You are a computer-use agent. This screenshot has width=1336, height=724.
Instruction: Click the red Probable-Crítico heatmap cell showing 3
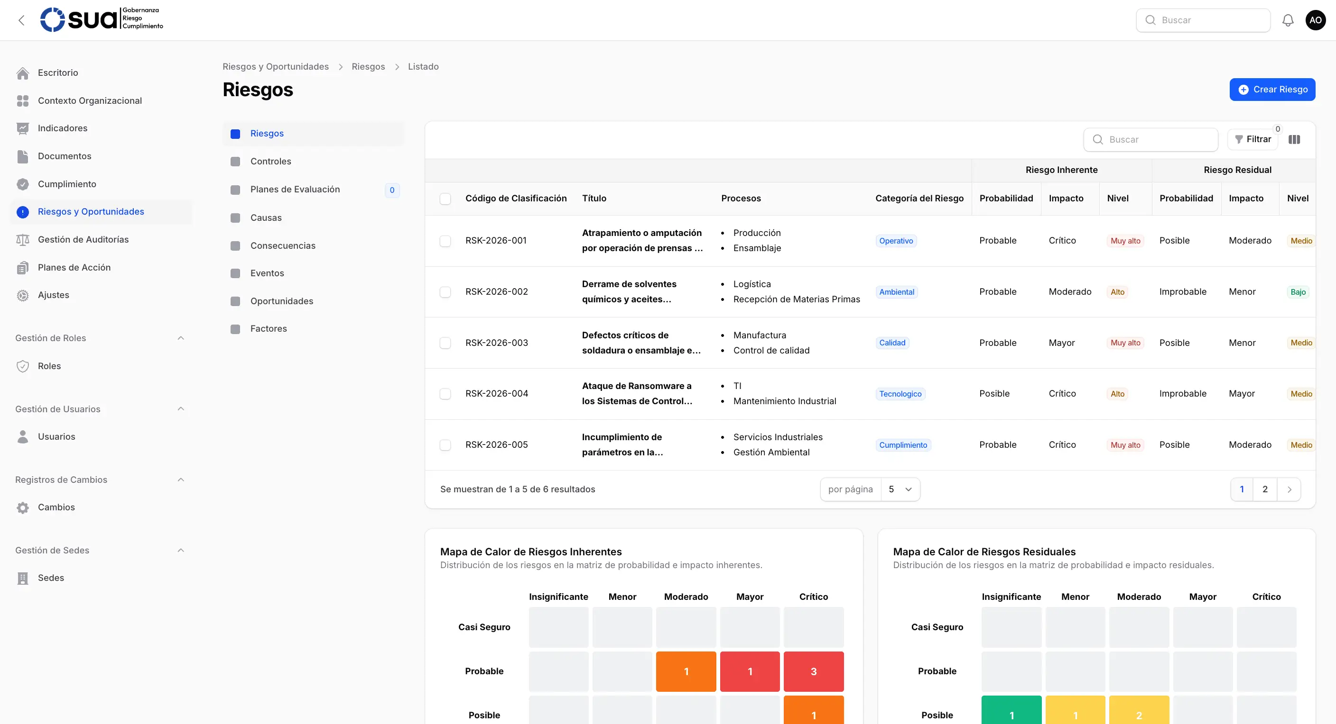[813, 672]
